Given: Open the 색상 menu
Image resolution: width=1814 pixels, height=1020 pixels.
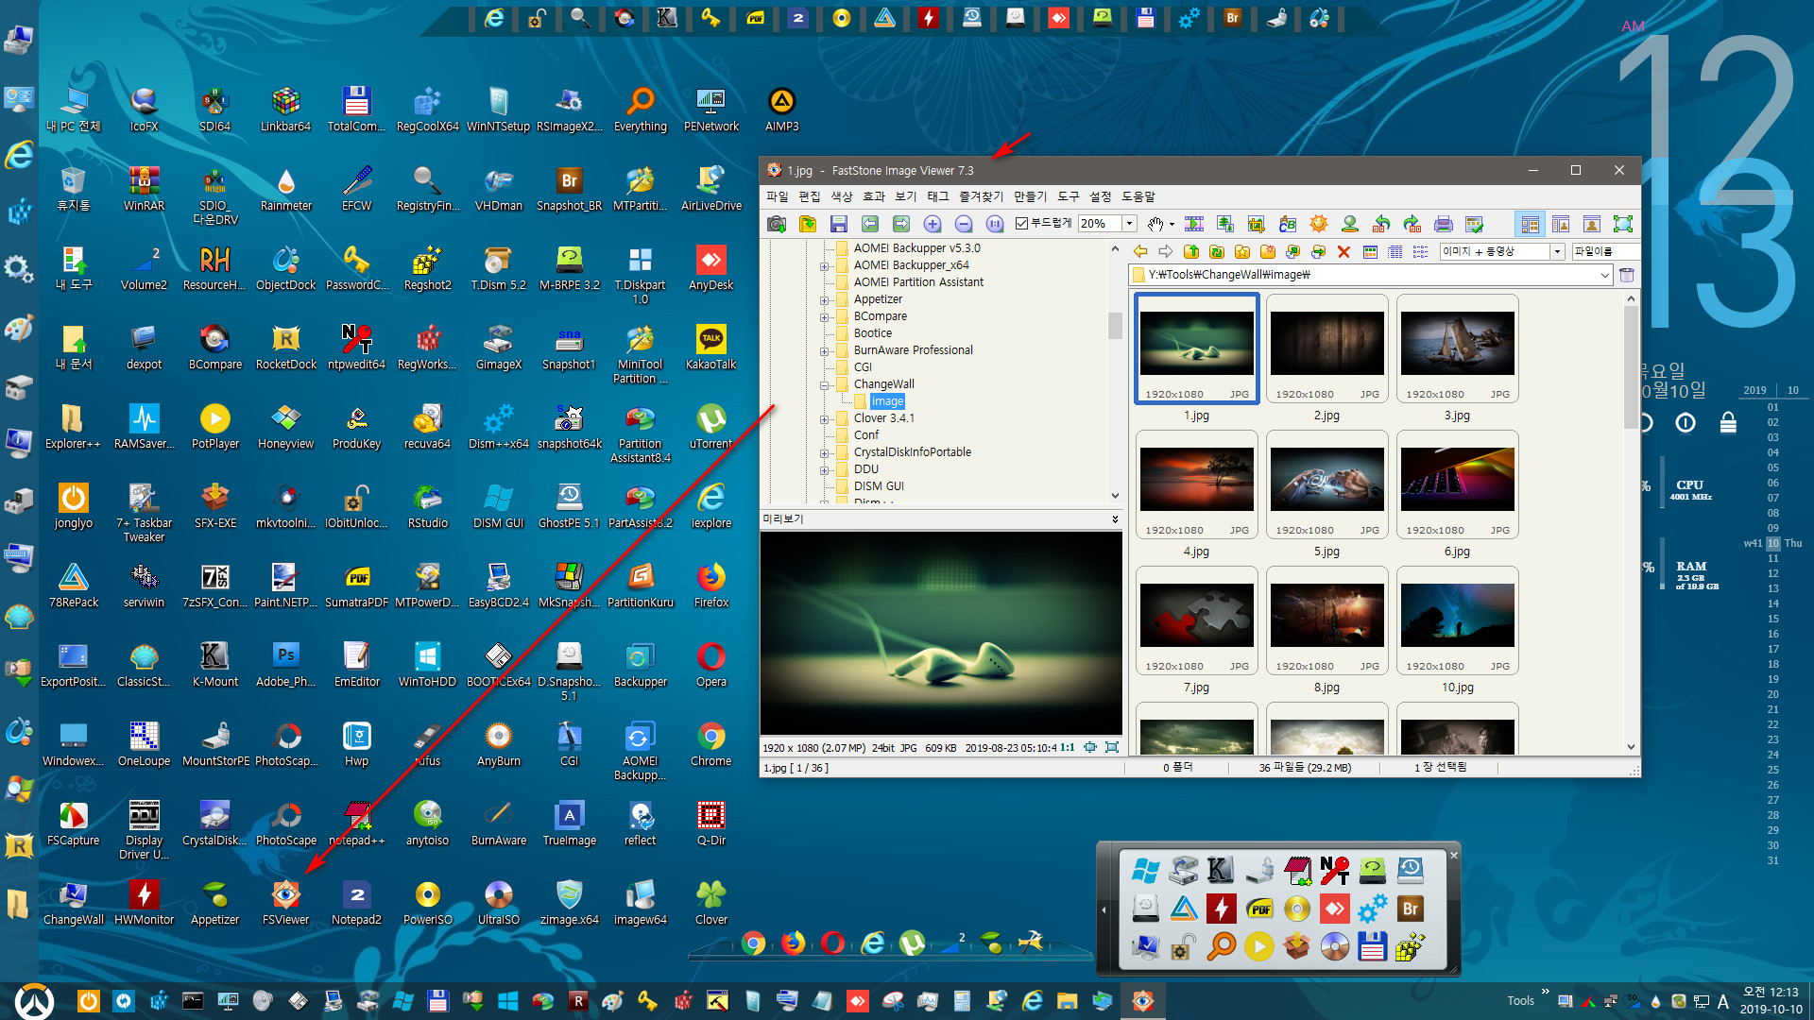Looking at the screenshot, I should pos(842,196).
